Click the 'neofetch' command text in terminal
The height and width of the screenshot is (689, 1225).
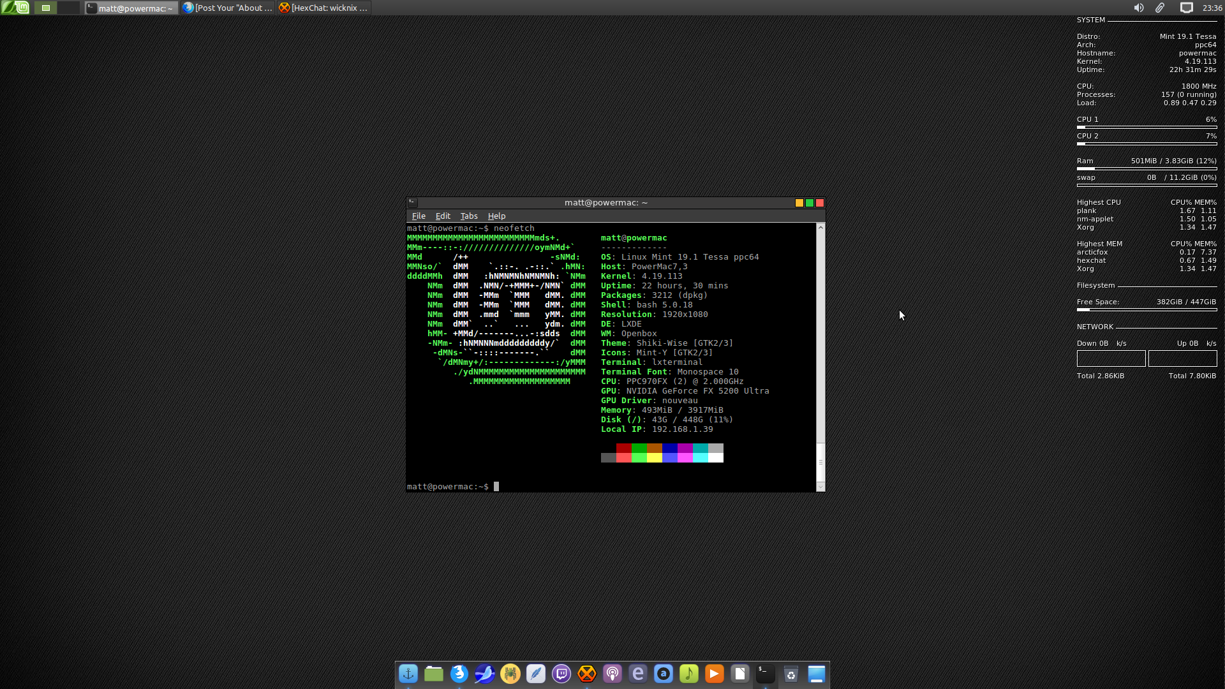(x=514, y=228)
